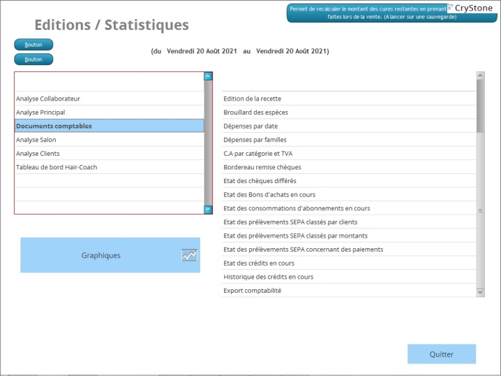Open Brouillard des espèces report
This screenshot has width=501, height=376.
(349, 113)
